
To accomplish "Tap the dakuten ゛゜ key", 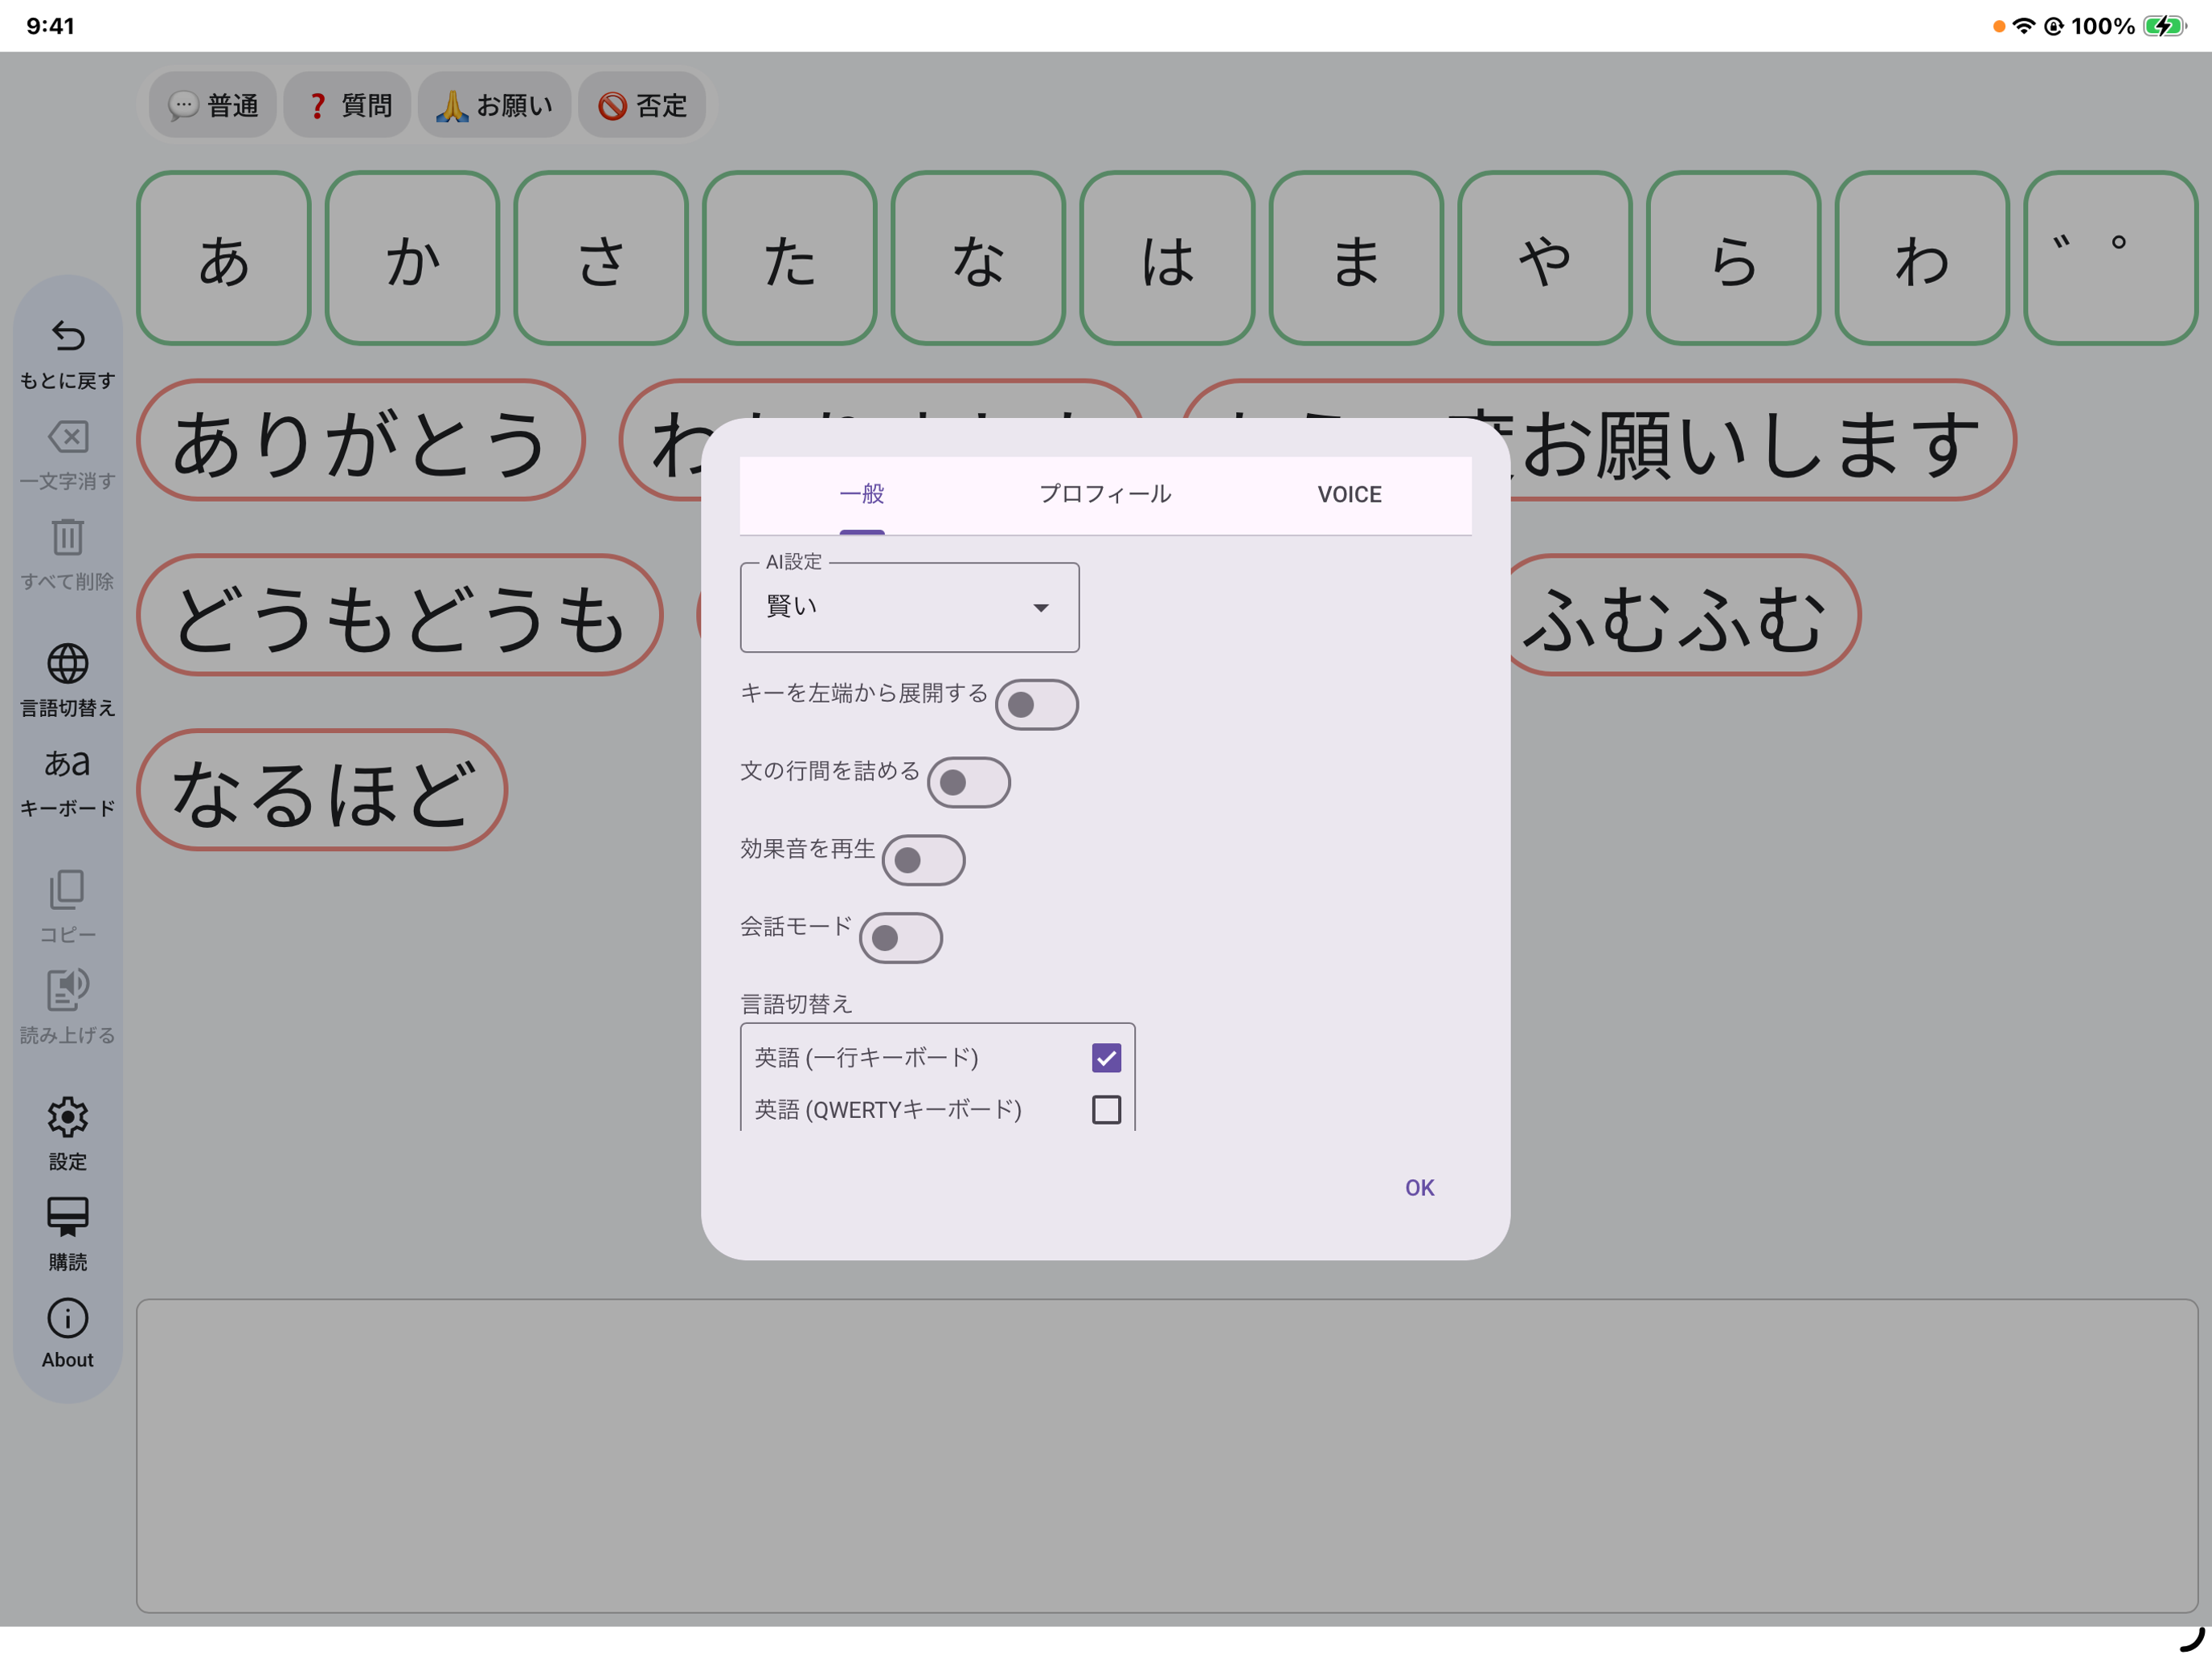I will pos(2111,259).
